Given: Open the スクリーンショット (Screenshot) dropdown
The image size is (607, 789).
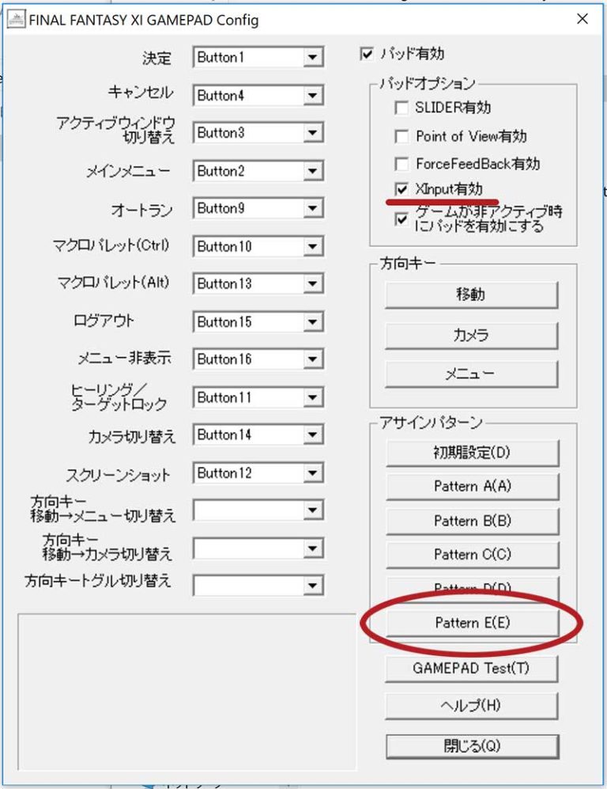Looking at the screenshot, I should pyautogui.click(x=315, y=472).
